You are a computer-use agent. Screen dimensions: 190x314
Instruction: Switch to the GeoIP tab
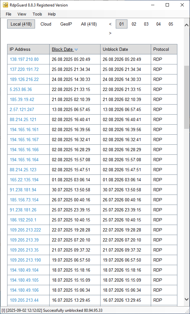click(66, 24)
